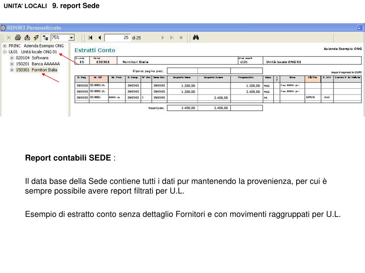Click the binoculars search icon
The width and height of the screenshot is (365, 273).
196,37
